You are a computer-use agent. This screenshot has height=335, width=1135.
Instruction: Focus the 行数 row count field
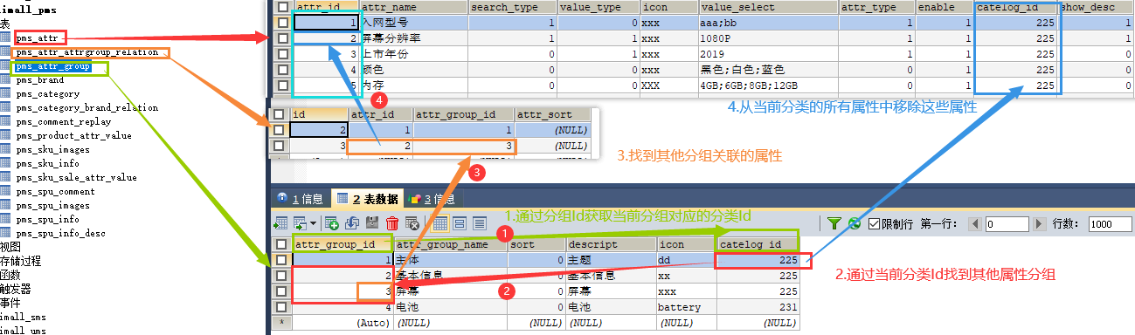(x=1111, y=224)
